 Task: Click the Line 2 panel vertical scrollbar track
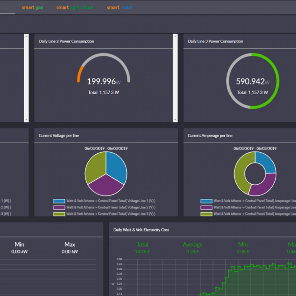175,77
